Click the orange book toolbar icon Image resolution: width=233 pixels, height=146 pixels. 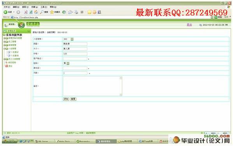[94, 12]
